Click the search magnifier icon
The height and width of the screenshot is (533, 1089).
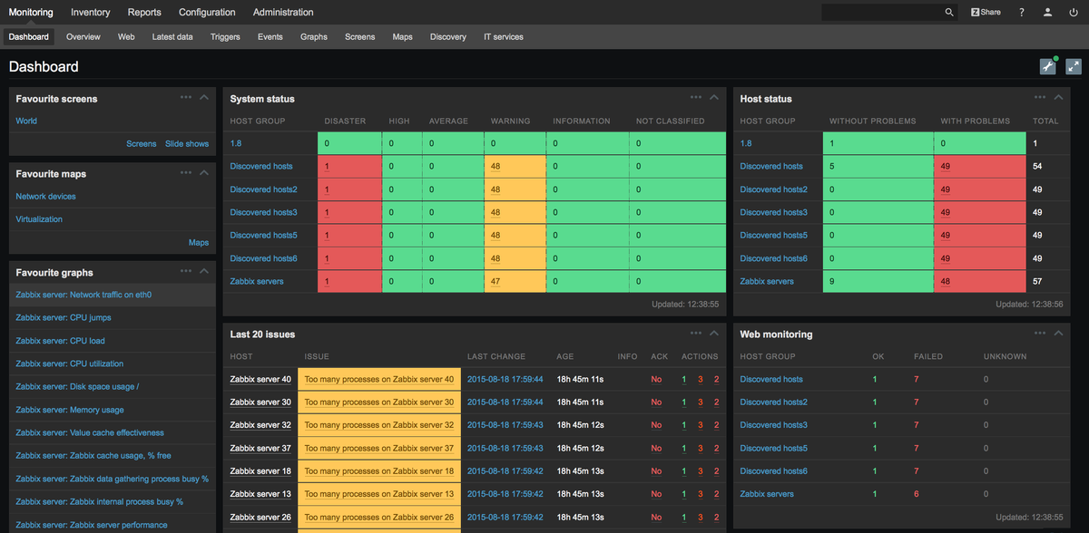click(949, 13)
